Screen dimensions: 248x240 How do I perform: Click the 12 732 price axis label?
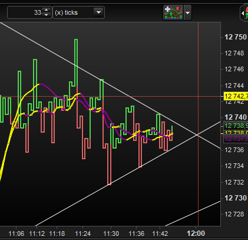tap(234, 182)
